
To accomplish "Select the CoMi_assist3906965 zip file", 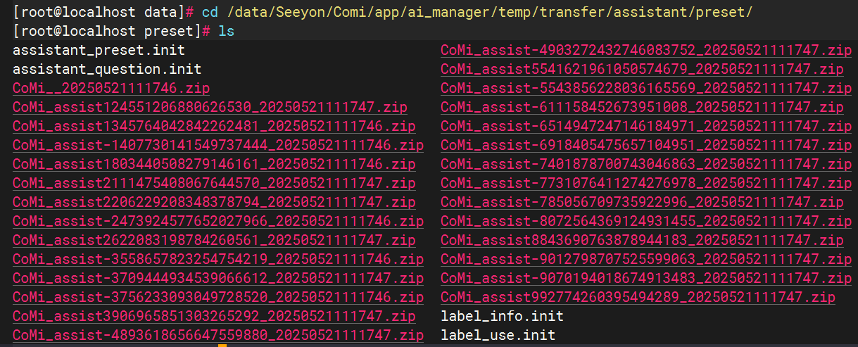I will [214, 316].
